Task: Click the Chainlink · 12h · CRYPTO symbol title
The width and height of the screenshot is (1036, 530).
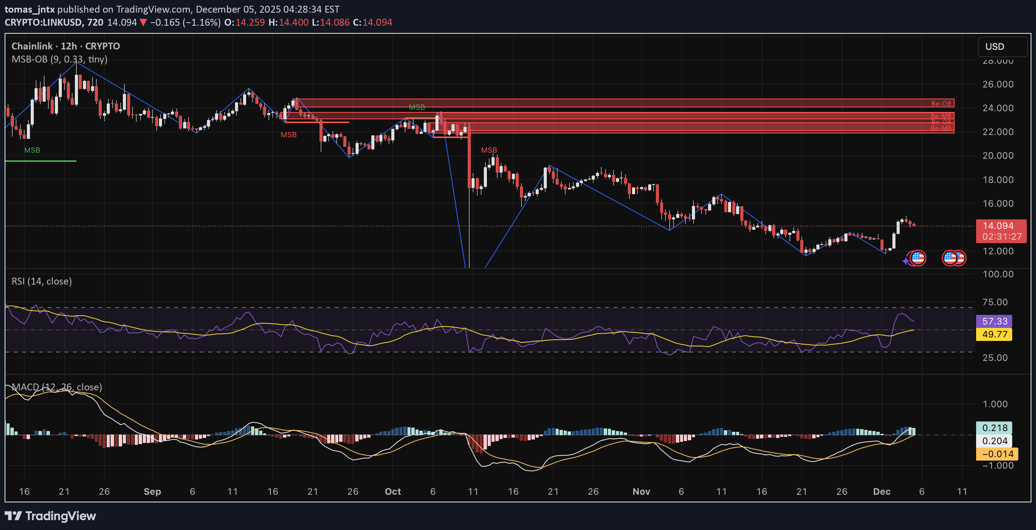Action: click(66, 46)
